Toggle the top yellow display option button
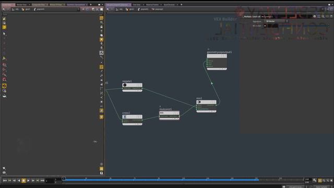The height and width of the screenshot is (188, 334). pos(102,18)
